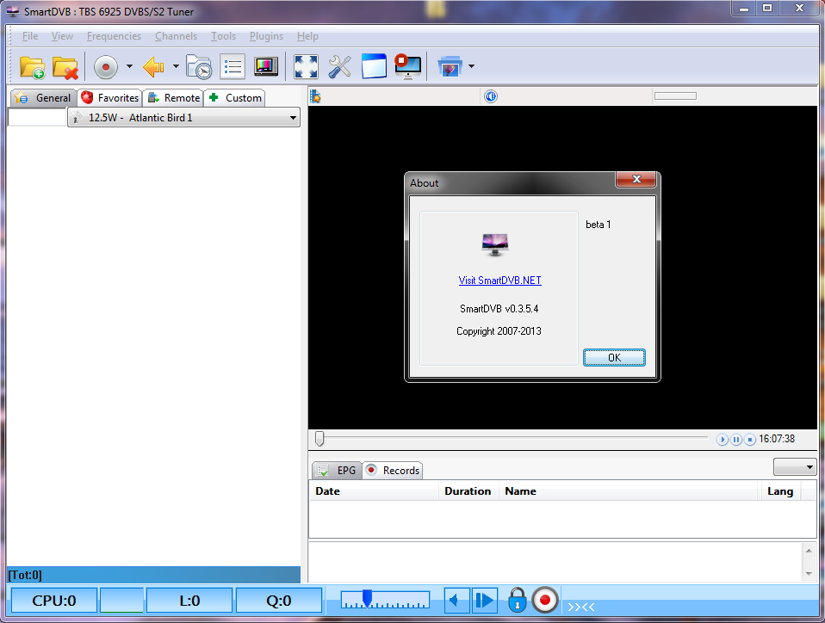Click the TV color bars icon
The width and height of the screenshot is (825, 623).
266,67
